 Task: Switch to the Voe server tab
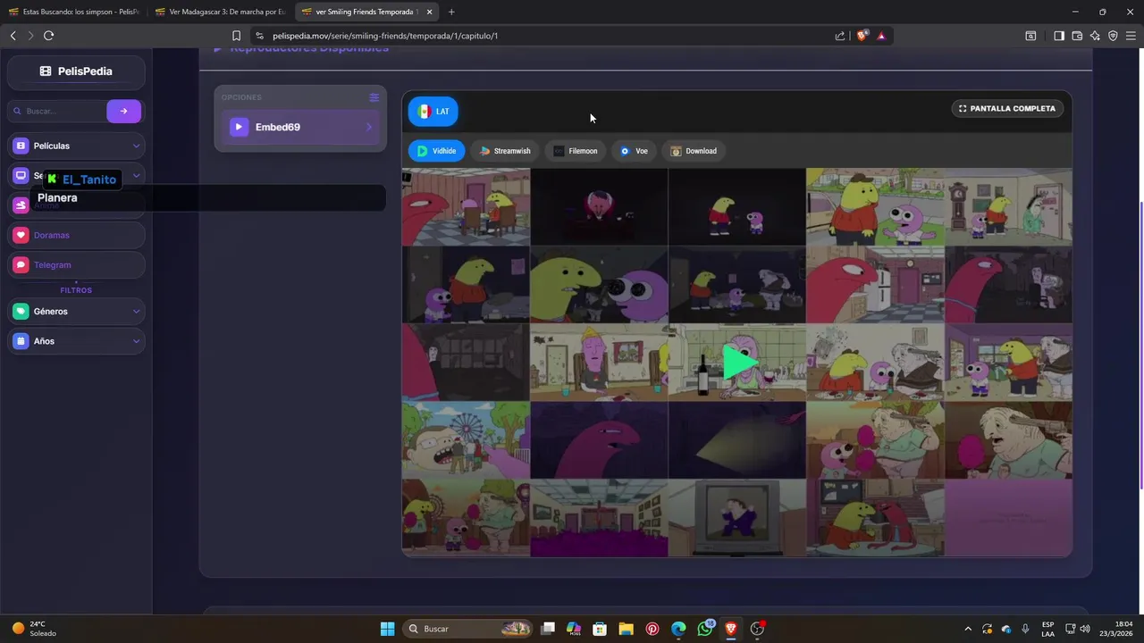tap(635, 151)
